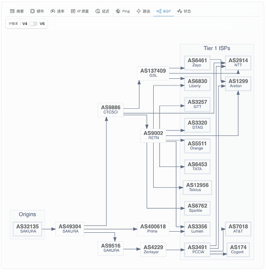
Task: Click the AS174 Cogent node
Action: 238,250
